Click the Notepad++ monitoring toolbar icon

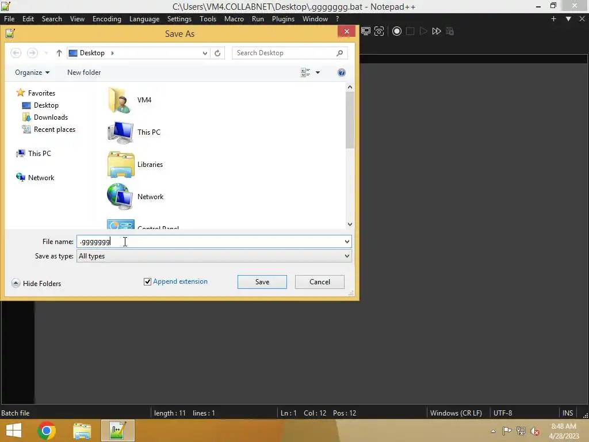point(365,31)
